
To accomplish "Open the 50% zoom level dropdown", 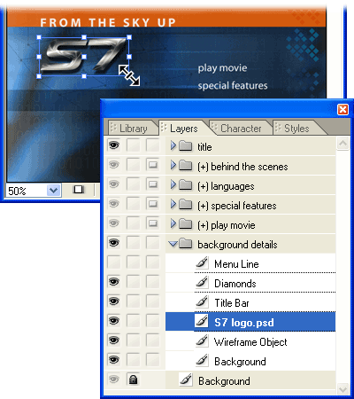I will click(53, 191).
